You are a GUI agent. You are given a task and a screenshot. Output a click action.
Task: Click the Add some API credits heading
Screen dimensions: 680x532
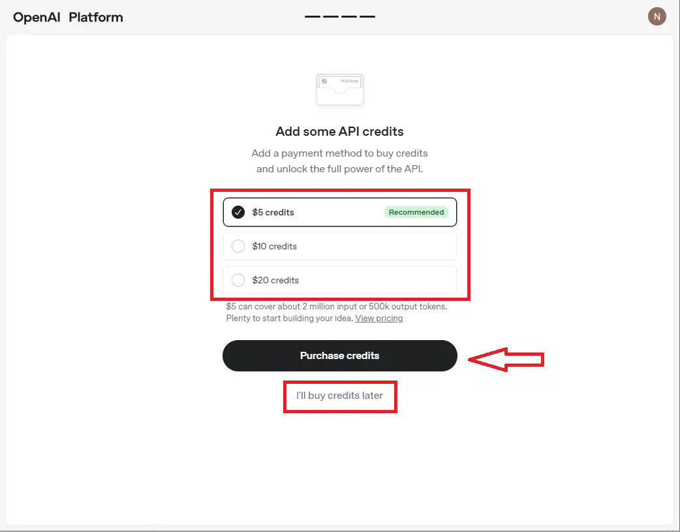click(x=339, y=131)
